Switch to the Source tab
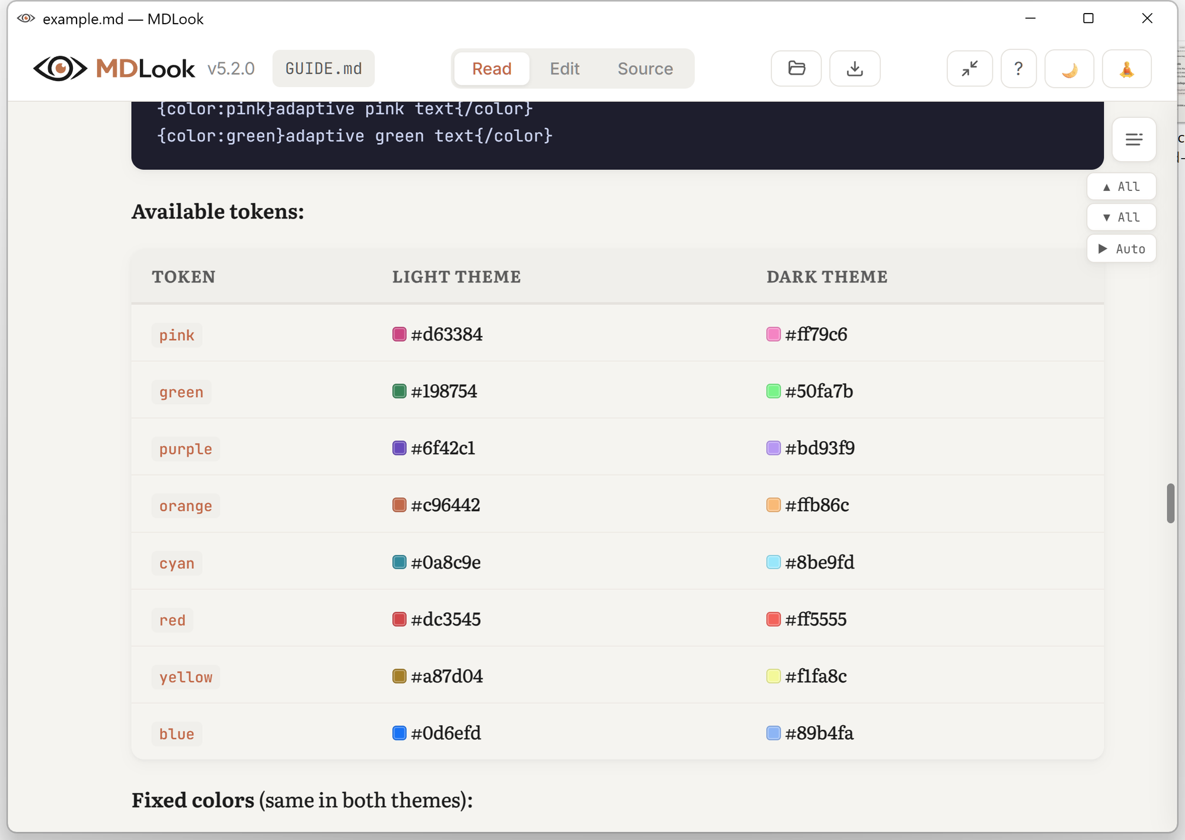The height and width of the screenshot is (840, 1185). (x=645, y=69)
